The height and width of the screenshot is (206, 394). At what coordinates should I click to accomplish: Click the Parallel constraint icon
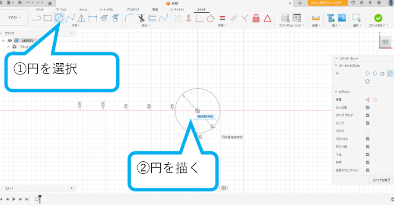234,18
